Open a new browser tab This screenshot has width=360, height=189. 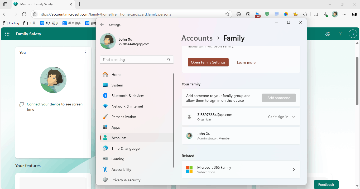coord(80,4)
